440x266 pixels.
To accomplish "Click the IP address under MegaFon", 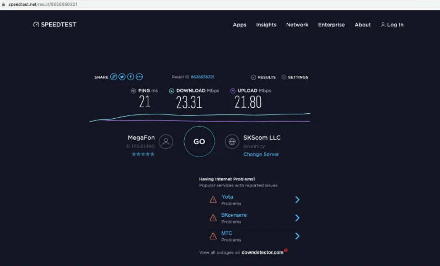I will [140, 146].
